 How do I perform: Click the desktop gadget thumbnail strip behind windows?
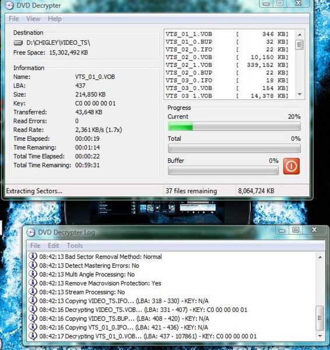[157, 208]
